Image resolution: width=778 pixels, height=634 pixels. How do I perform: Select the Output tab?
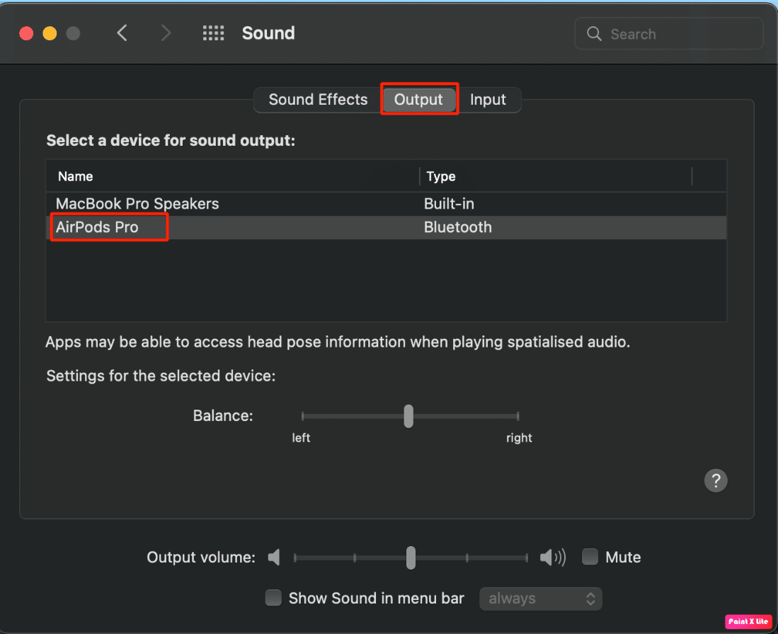[418, 99]
